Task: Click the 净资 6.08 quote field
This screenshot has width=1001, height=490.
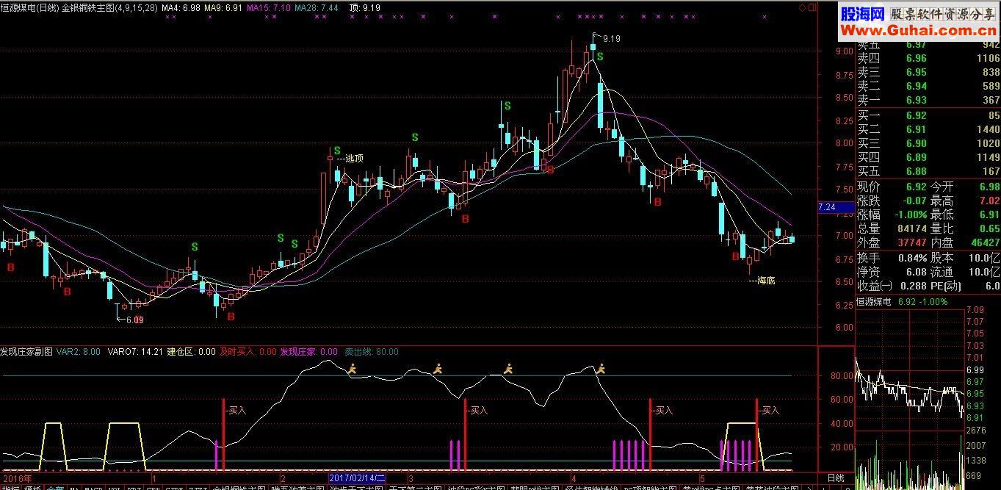Action: point(892,272)
